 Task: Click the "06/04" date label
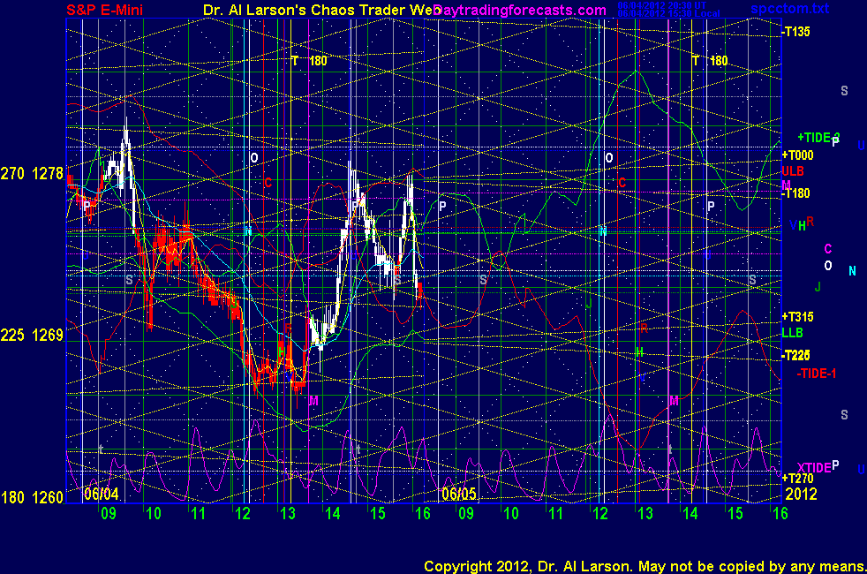(102, 494)
